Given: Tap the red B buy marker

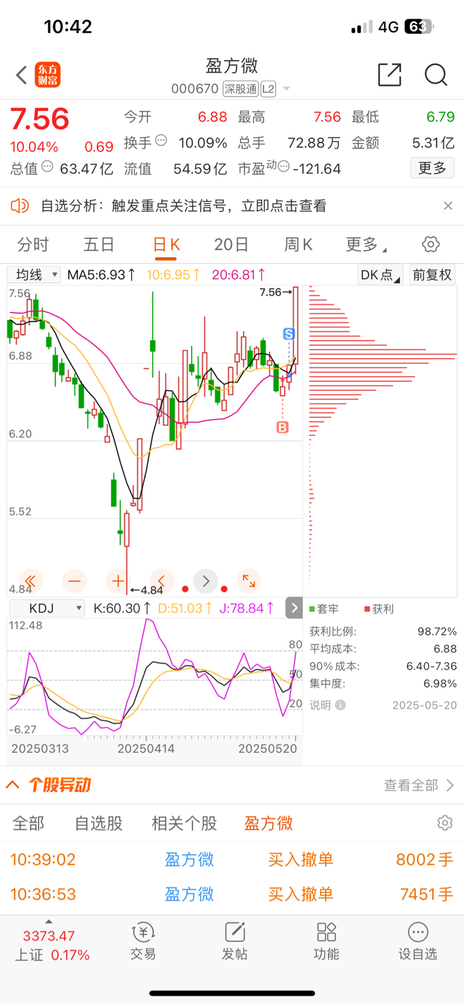Looking at the screenshot, I should 282,428.
